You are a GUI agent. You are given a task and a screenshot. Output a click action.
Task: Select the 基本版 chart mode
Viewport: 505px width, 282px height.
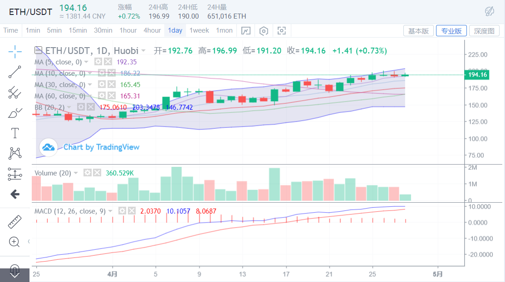point(418,30)
